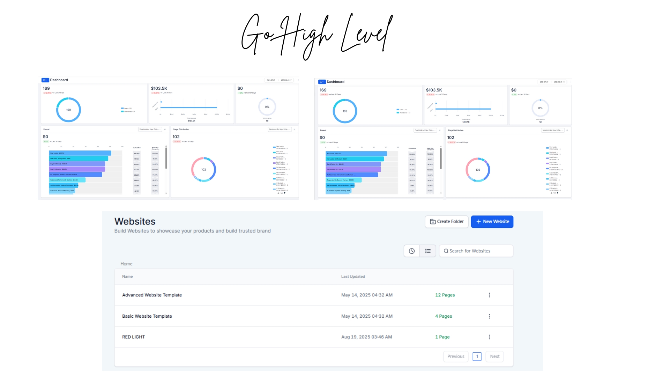
Task: Click the Next pagination button
Action: tap(494, 356)
